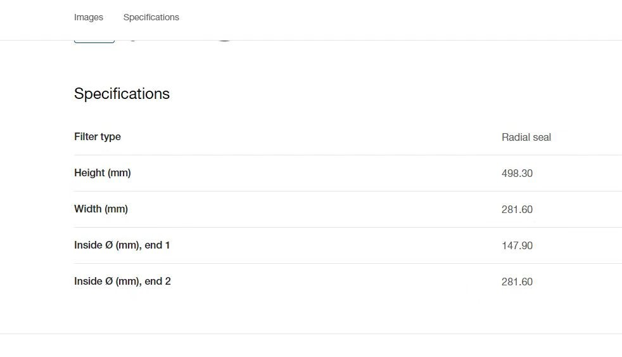Click the Filter type label

tap(98, 136)
